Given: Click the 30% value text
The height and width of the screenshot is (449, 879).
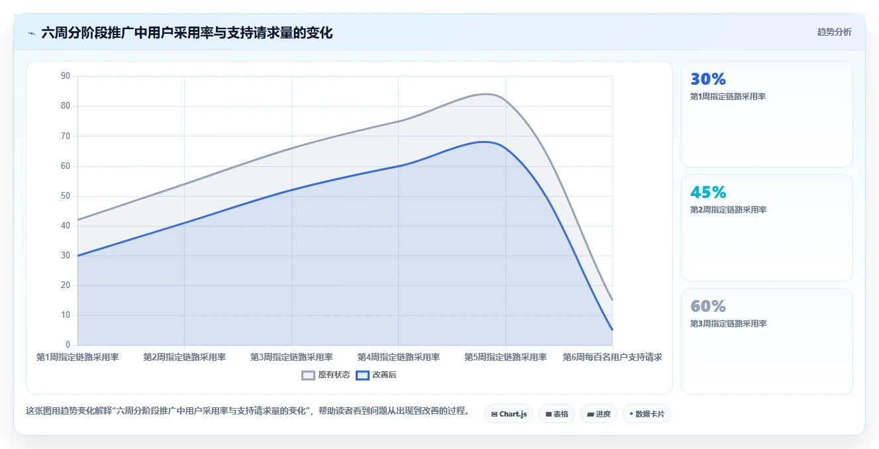Looking at the screenshot, I should (x=708, y=79).
